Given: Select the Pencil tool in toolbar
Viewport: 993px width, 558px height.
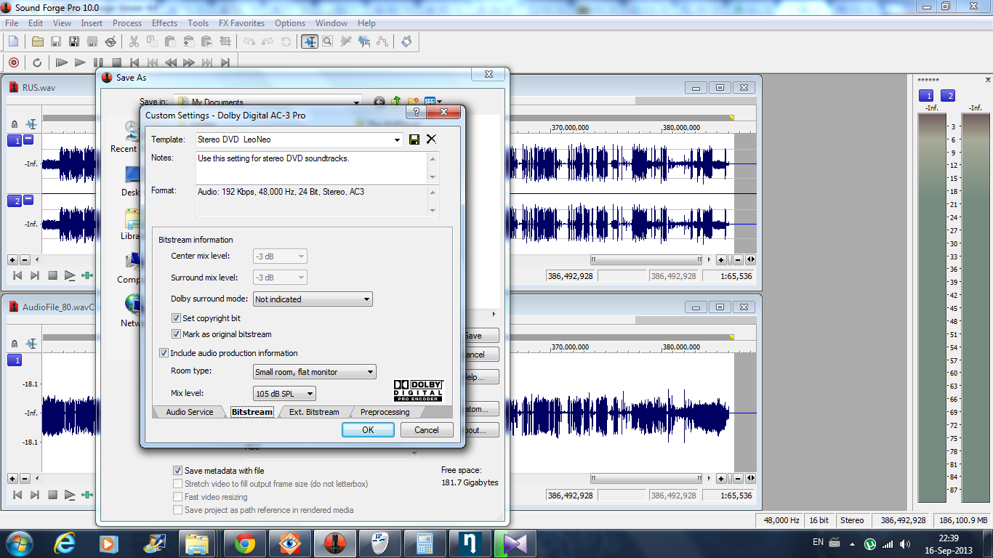Looking at the screenshot, I should pyautogui.click(x=346, y=41).
